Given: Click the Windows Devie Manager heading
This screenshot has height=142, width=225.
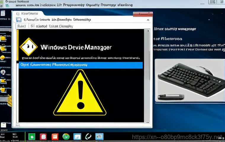Looking at the screenshot, I should tap(76, 47).
